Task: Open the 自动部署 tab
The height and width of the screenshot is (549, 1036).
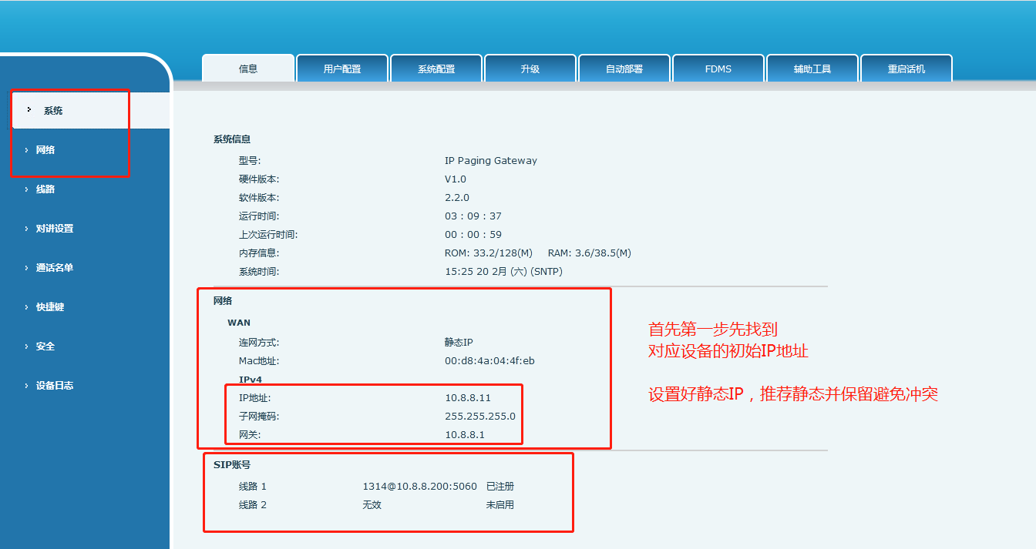Action: tap(624, 69)
